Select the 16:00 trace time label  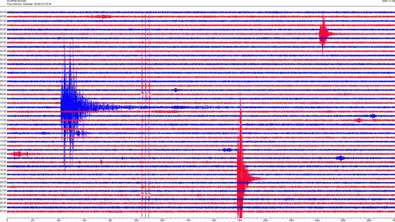pos(3,150)
